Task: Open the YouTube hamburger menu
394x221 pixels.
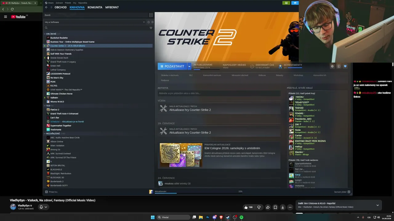Action: click(5, 17)
